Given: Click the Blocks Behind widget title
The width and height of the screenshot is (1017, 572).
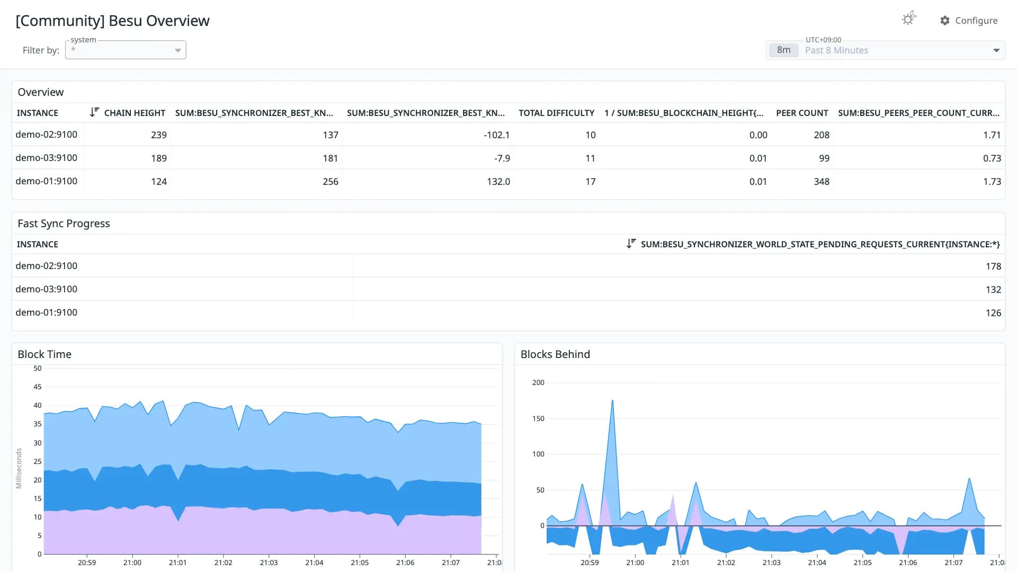Looking at the screenshot, I should (555, 354).
